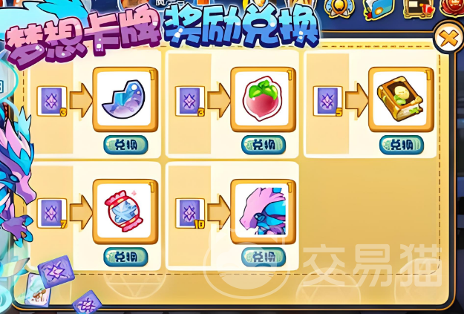The height and width of the screenshot is (314, 464).
Task: Select the red lantern crystal reward icon
Action: (125, 212)
